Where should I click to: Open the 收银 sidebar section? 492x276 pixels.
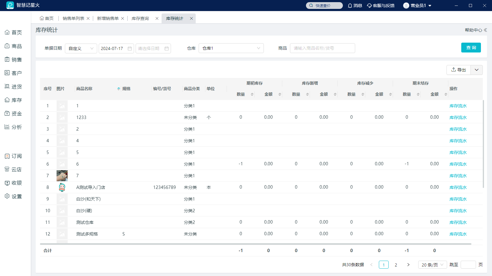click(x=13, y=183)
